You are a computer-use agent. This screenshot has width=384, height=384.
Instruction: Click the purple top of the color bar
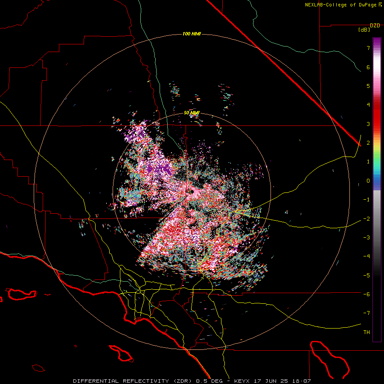377,42
